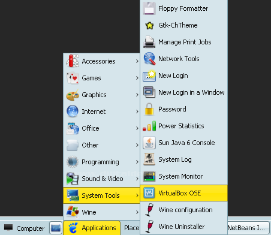Launch VirtualBox OSE from the menu
This screenshot has width=271, height=235.
[x=184, y=193]
